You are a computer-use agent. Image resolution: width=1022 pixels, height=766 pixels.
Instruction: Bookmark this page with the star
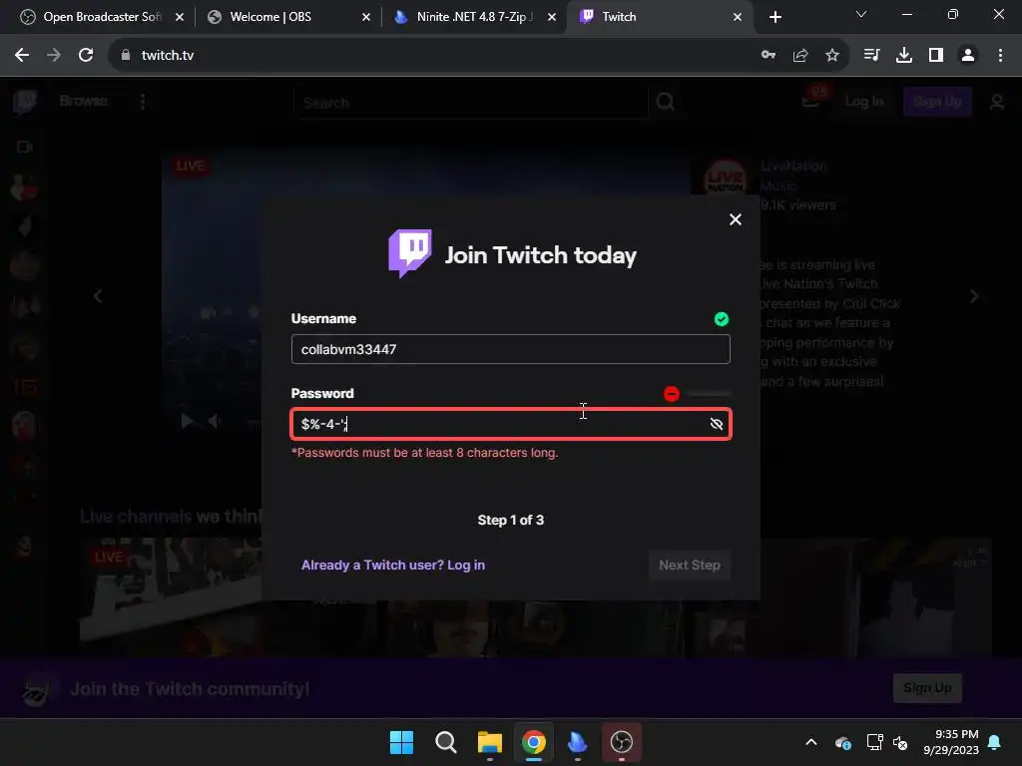pos(832,55)
